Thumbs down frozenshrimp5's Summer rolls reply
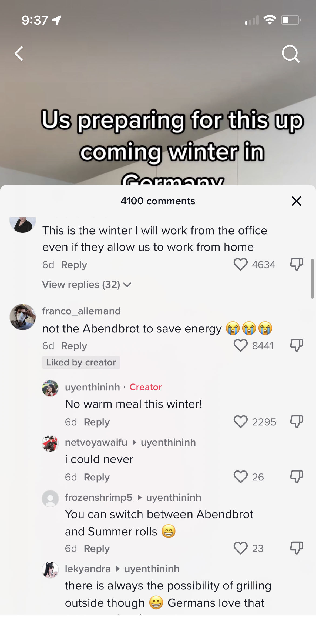This screenshot has height=621, width=316. [297, 548]
